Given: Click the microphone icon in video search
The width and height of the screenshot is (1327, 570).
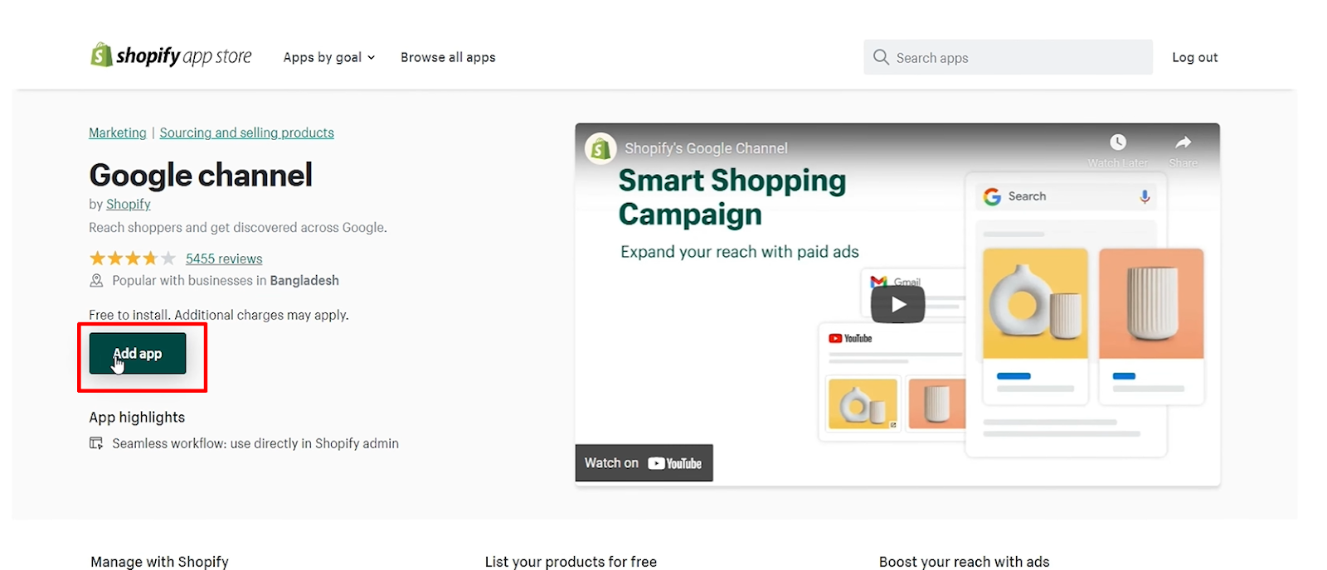Looking at the screenshot, I should [x=1145, y=196].
